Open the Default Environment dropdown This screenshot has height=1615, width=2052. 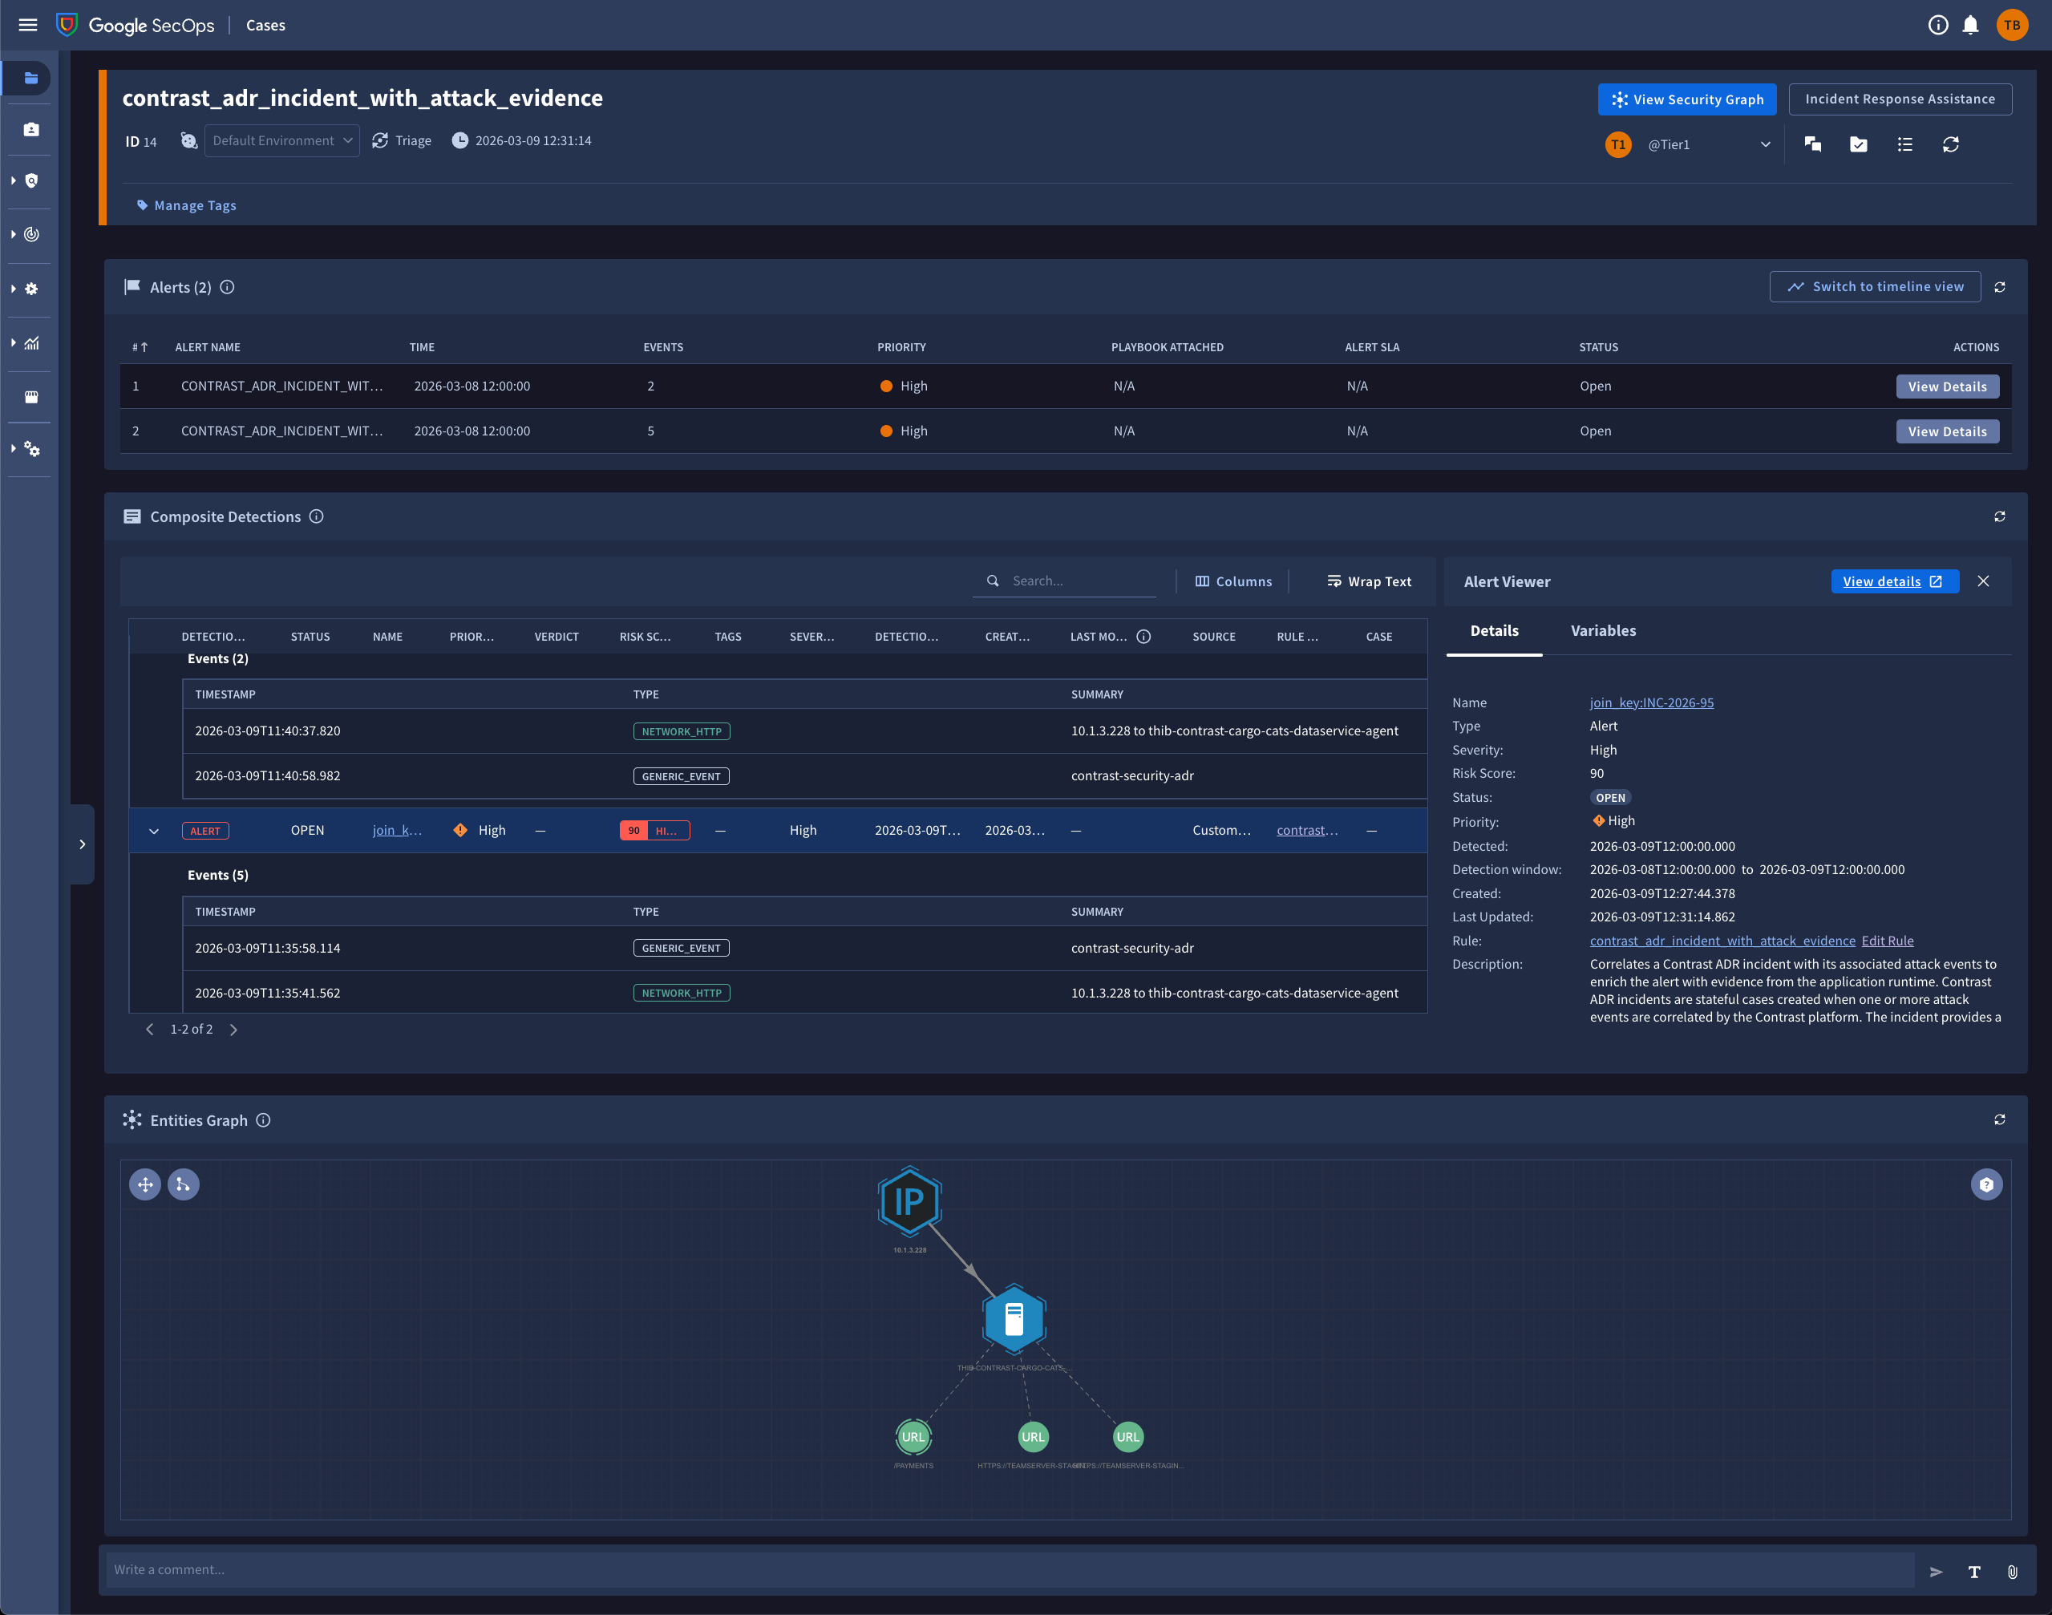coord(281,141)
